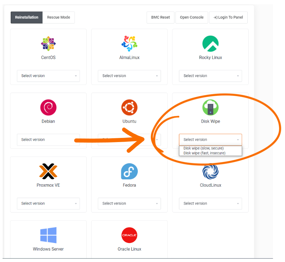This screenshot has height=262, width=285.
Task: Click the AlmaLinux logo icon
Action: [x=129, y=44]
